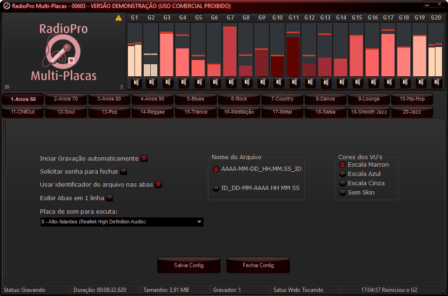Toggle the G19 speaker icon

pyautogui.click(x=421, y=82)
